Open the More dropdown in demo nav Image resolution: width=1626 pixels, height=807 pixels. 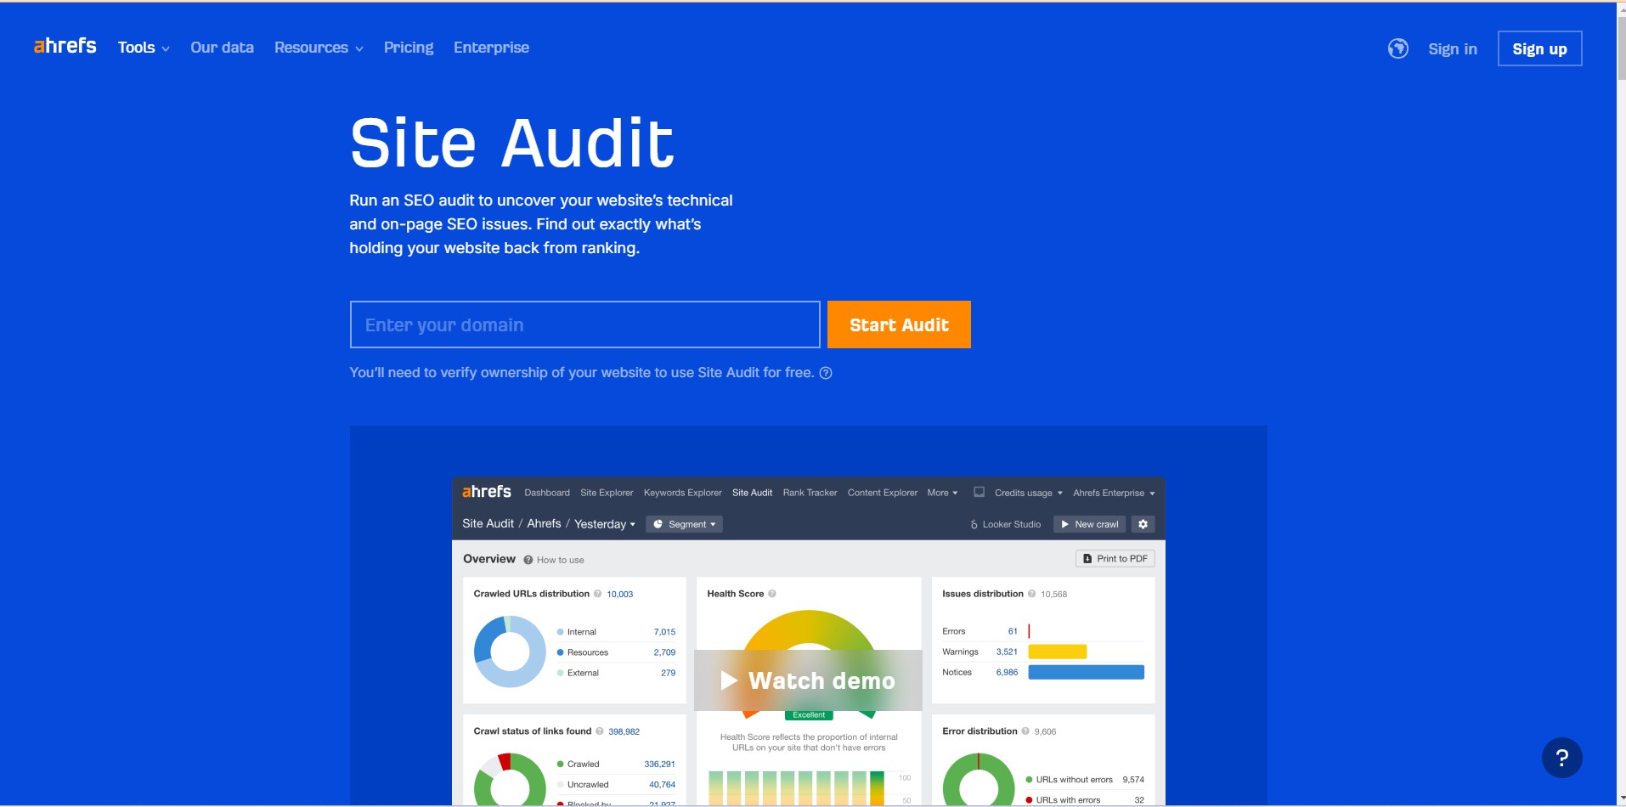pyautogui.click(x=942, y=493)
